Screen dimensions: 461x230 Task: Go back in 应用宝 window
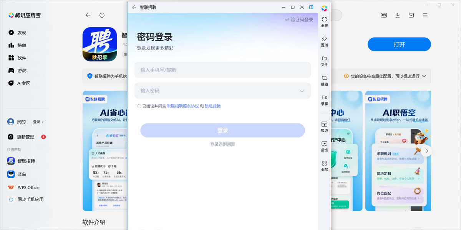point(88,15)
